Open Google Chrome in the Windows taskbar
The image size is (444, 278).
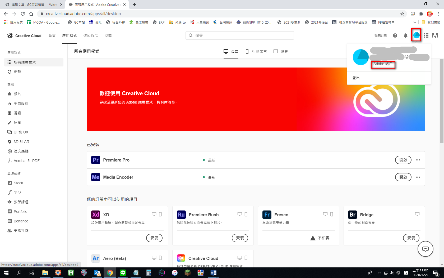110,273
